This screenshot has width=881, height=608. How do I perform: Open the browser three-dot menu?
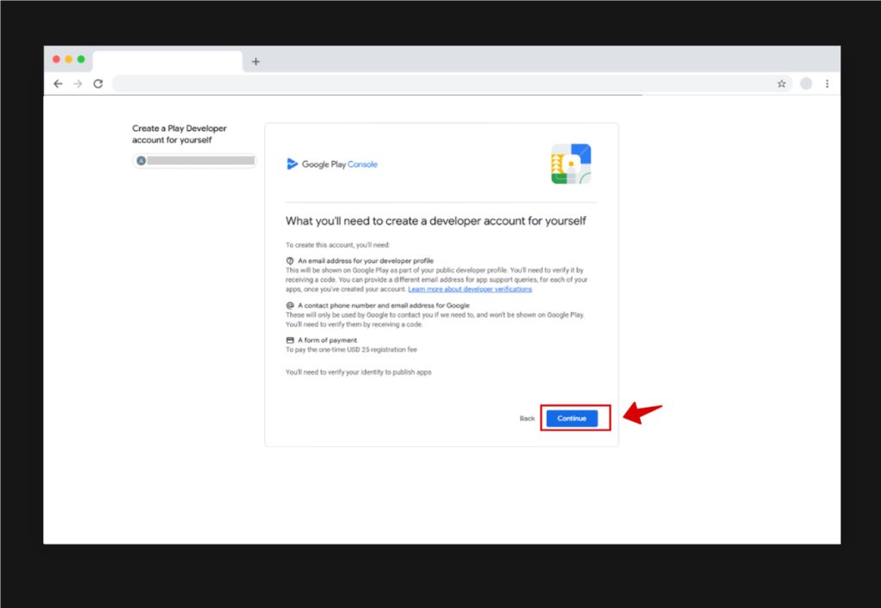pos(827,83)
